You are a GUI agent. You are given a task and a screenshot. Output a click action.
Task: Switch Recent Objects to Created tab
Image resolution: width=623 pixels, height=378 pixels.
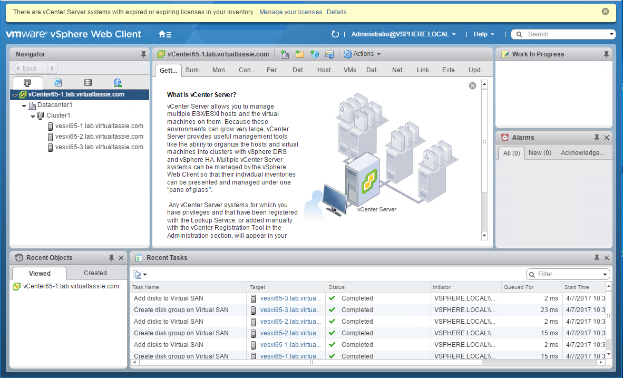point(95,273)
